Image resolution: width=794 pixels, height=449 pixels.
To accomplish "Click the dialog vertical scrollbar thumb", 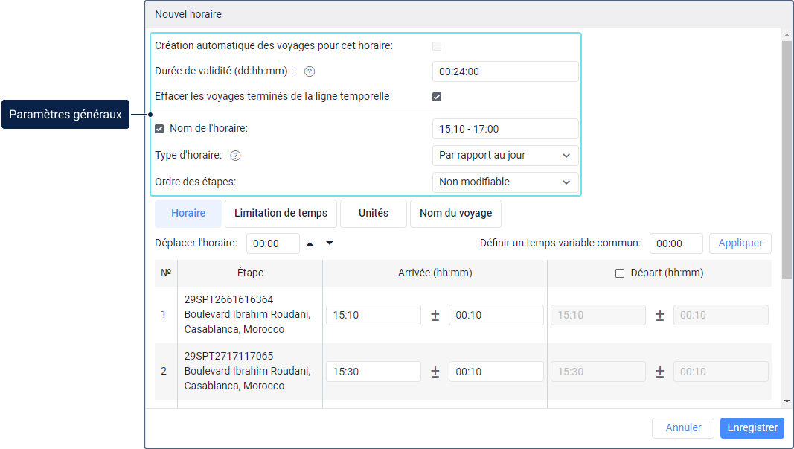I will (x=787, y=159).
